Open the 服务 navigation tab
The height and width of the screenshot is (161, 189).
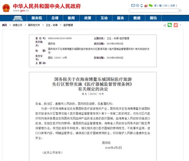(x=121, y=18)
